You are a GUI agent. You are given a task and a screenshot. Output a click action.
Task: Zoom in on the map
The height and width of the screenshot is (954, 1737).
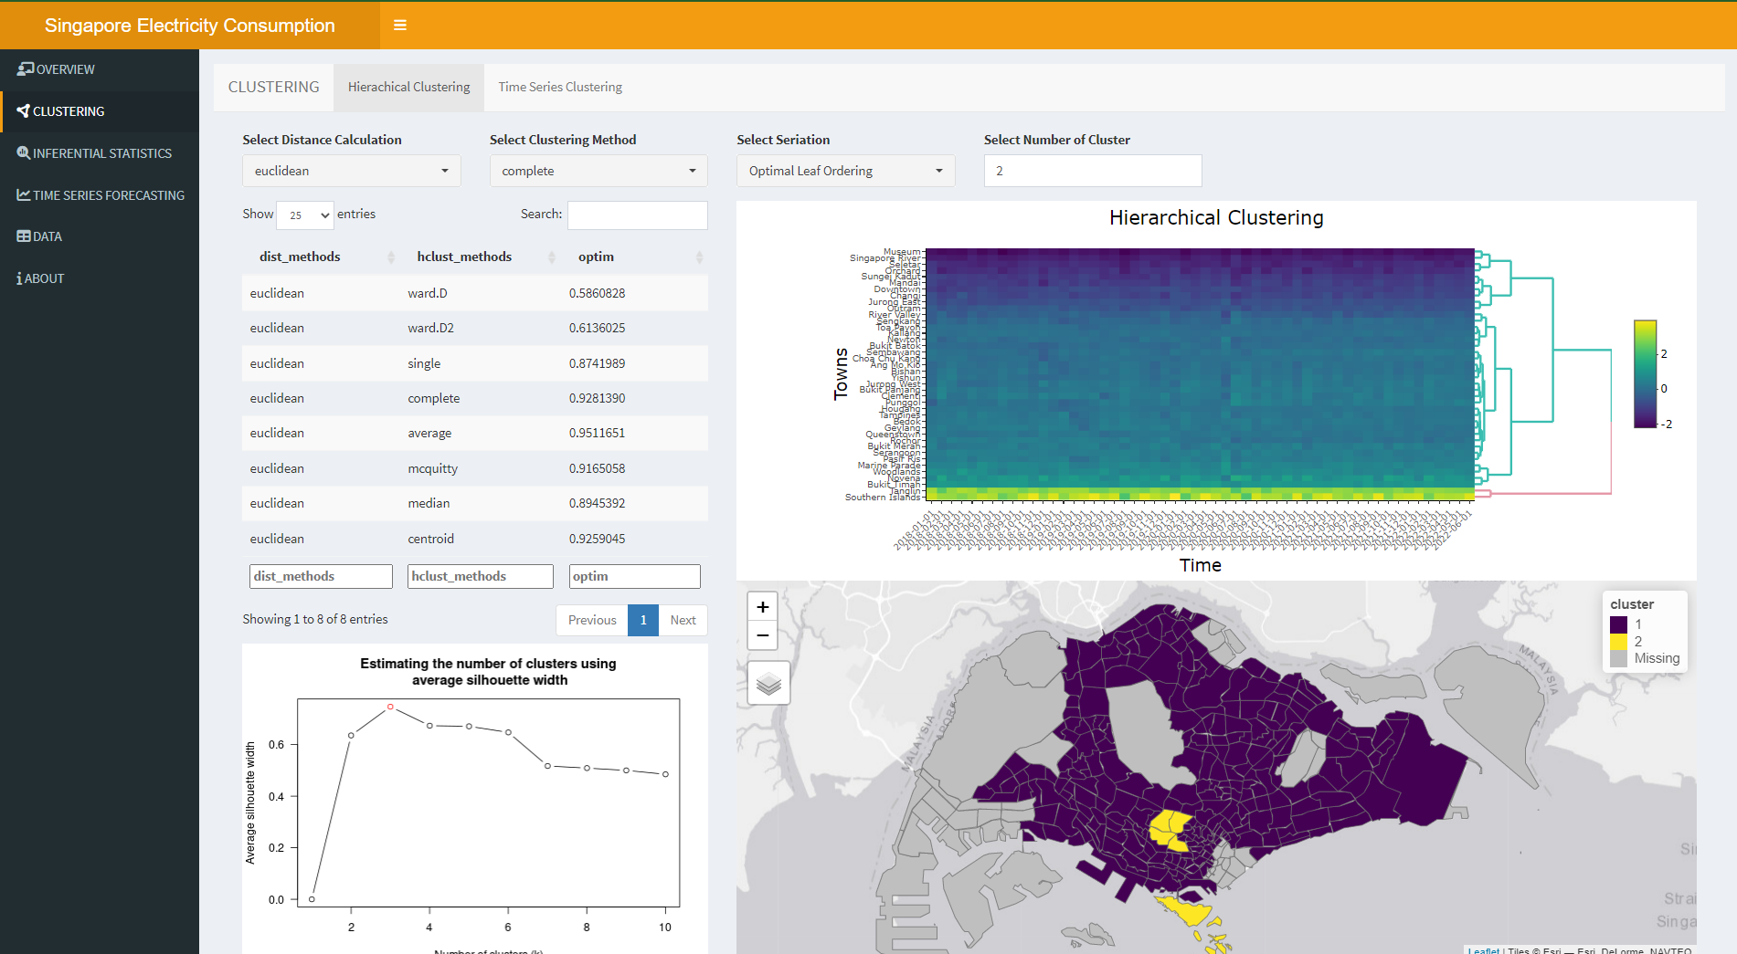[762, 607]
